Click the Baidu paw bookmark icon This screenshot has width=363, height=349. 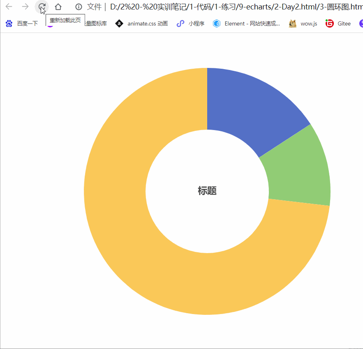pyautogui.click(x=9, y=23)
